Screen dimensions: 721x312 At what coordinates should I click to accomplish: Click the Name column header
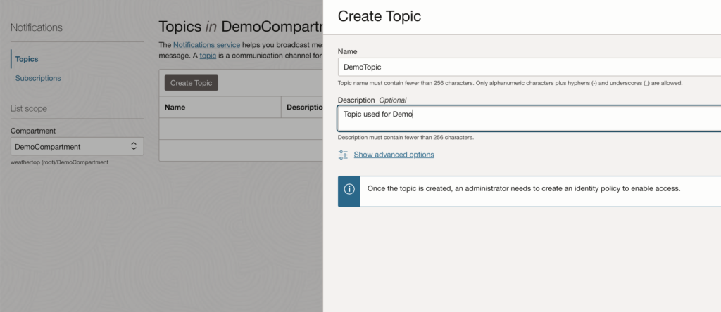click(x=175, y=108)
